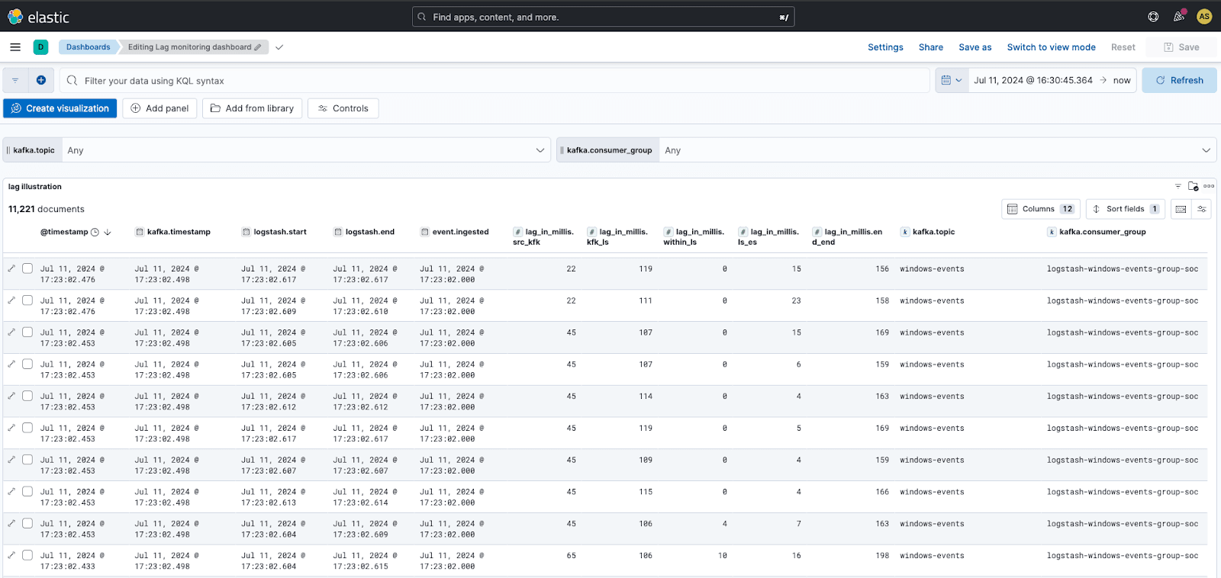Open the AS user avatar menu
1221x578 pixels.
[x=1204, y=17]
